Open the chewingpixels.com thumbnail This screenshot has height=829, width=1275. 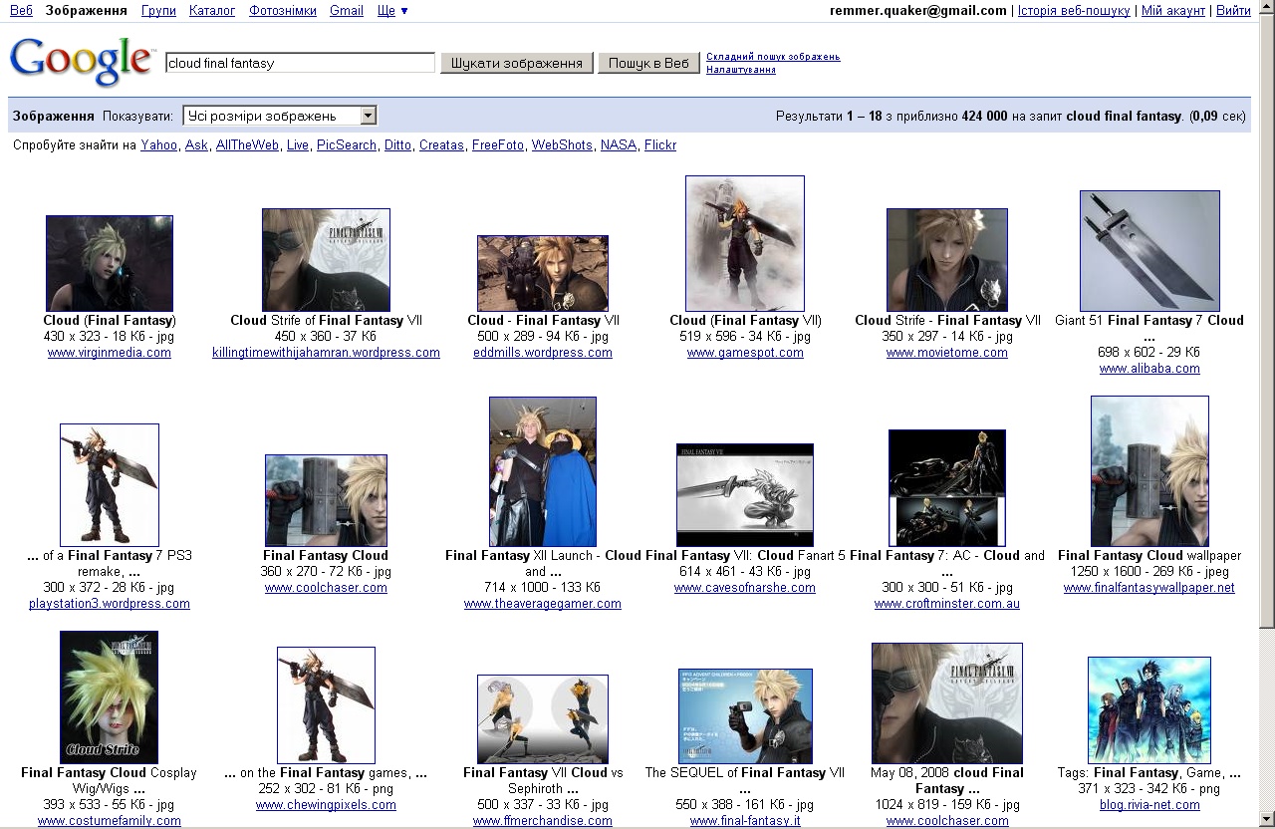[x=326, y=705]
